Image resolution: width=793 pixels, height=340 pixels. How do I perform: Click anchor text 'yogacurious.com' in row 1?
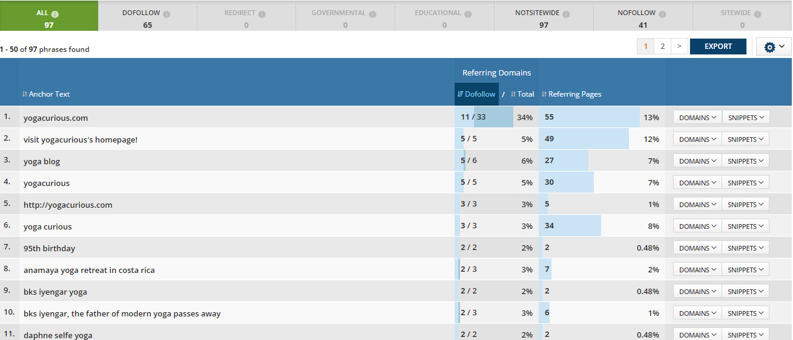point(56,118)
